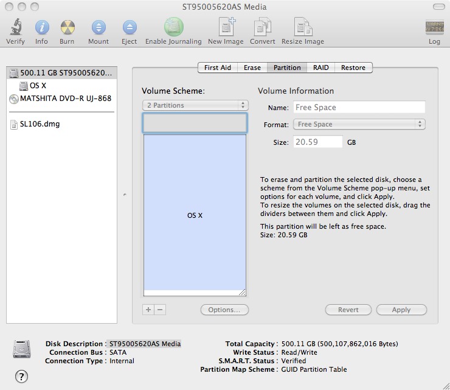Click the Size field showing 20.59
The height and width of the screenshot is (390, 450).
(317, 142)
